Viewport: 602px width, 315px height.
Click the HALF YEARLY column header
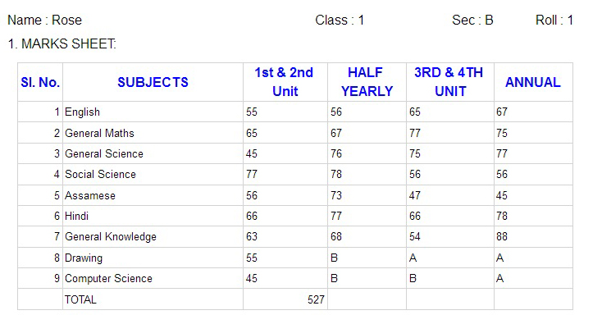367,82
